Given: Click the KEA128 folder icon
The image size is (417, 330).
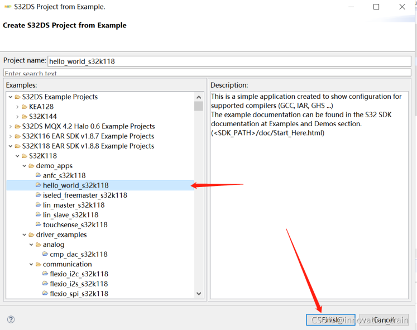Looking at the screenshot, I should click(25, 107).
